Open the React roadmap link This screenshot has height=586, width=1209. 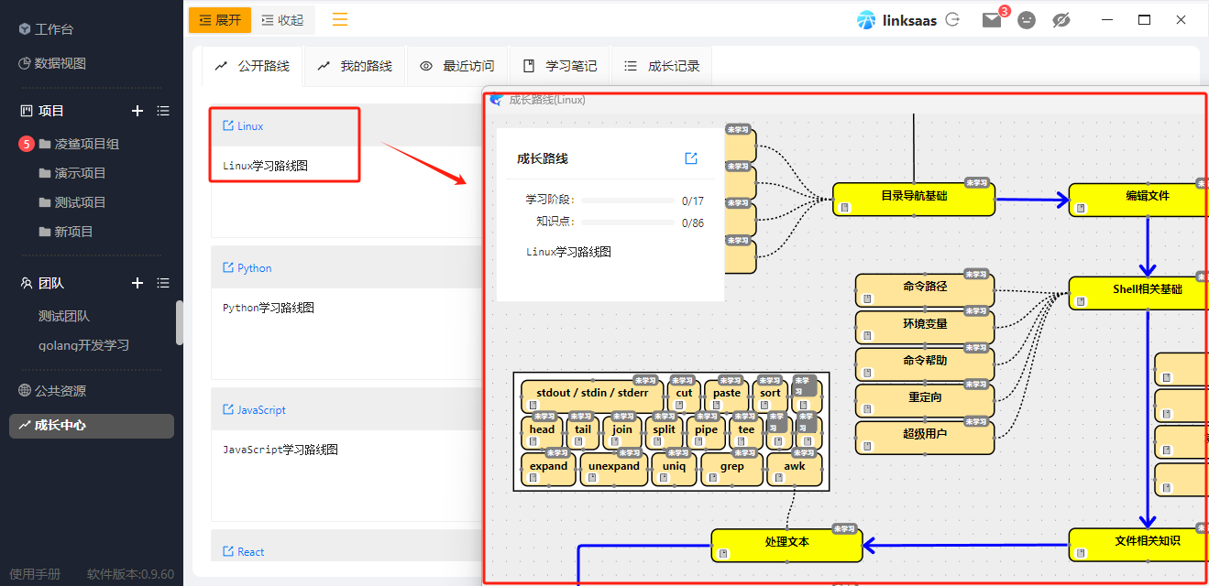click(x=244, y=551)
